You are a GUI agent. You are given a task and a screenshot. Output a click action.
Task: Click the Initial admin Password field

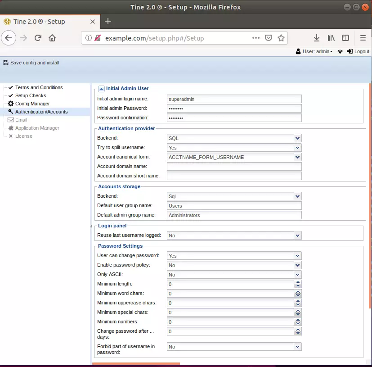pos(234,109)
